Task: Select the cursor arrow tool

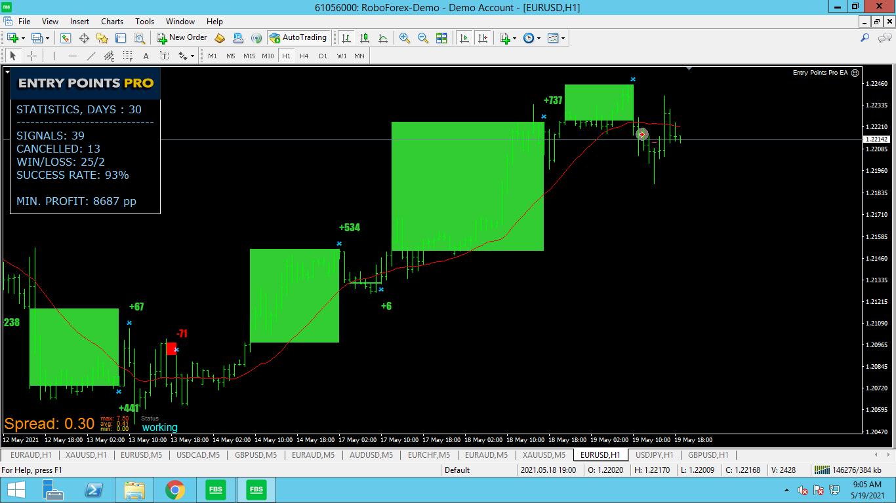Action: click(x=12, y=56)
